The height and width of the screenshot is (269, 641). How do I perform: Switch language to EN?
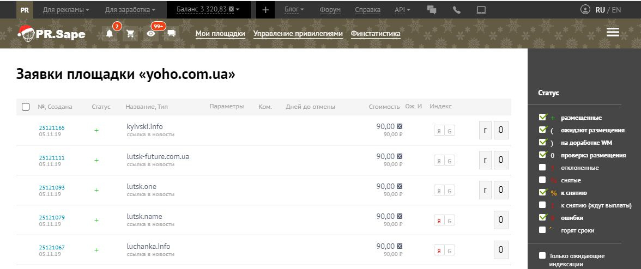[x=616, y=10]
